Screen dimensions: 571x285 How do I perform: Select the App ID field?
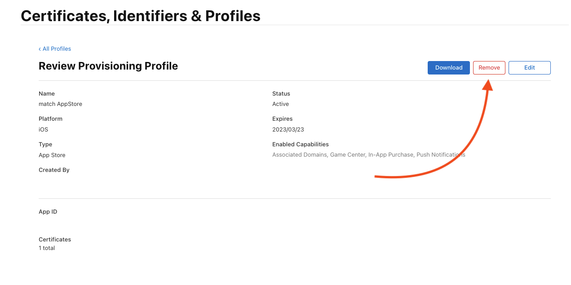pyautogui.click(x=48, y=211)
